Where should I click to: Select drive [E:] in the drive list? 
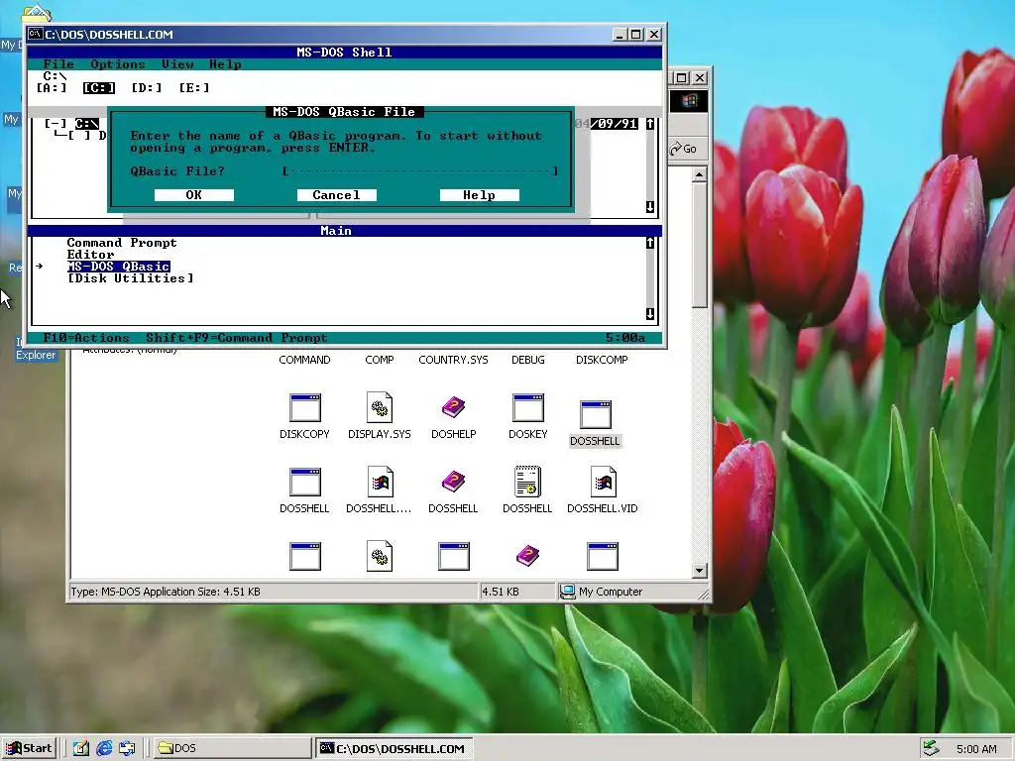194,87
